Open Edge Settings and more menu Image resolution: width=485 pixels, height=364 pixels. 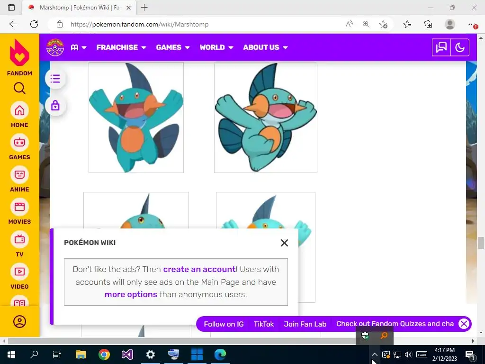(472, 24)
